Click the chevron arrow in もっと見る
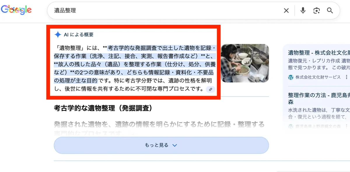 [175, 145]
